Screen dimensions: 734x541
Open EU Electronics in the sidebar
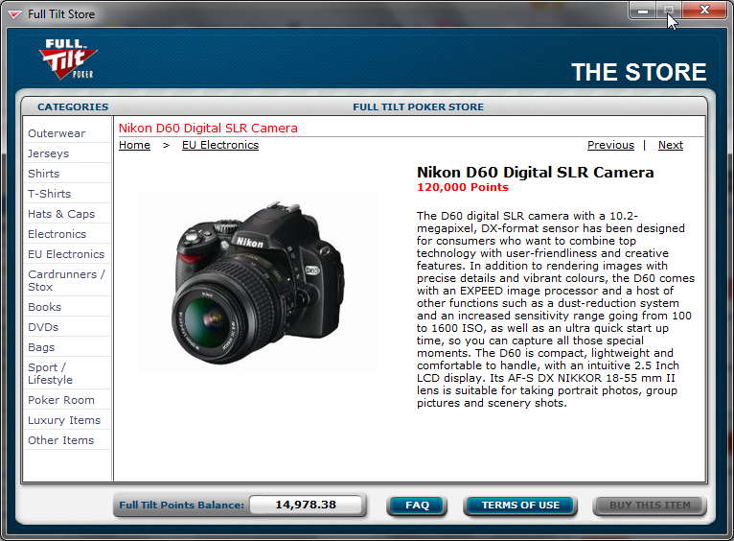click(x=66, y=254)
